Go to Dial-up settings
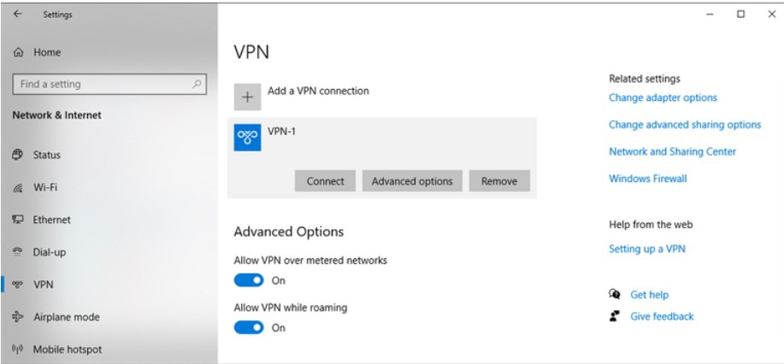Screen dimensions: 784x364 [x=49, y=252]
